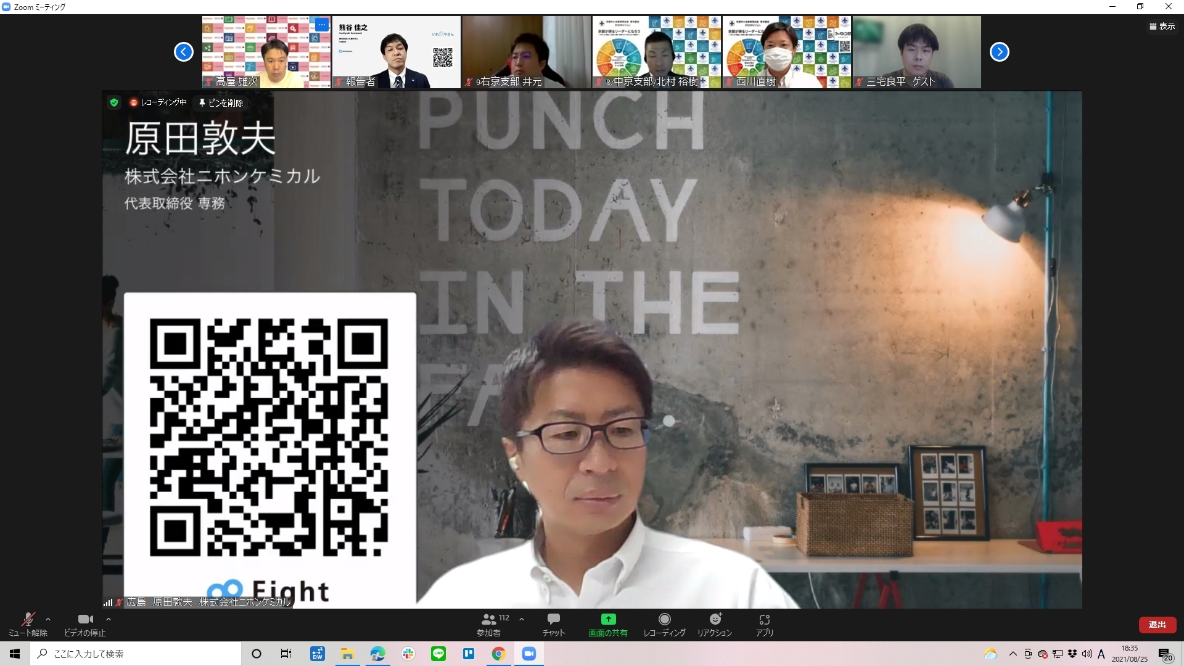Open the チャット chat panel
Viewport: 1184px width, 666px height.
[x=554, y=624]
